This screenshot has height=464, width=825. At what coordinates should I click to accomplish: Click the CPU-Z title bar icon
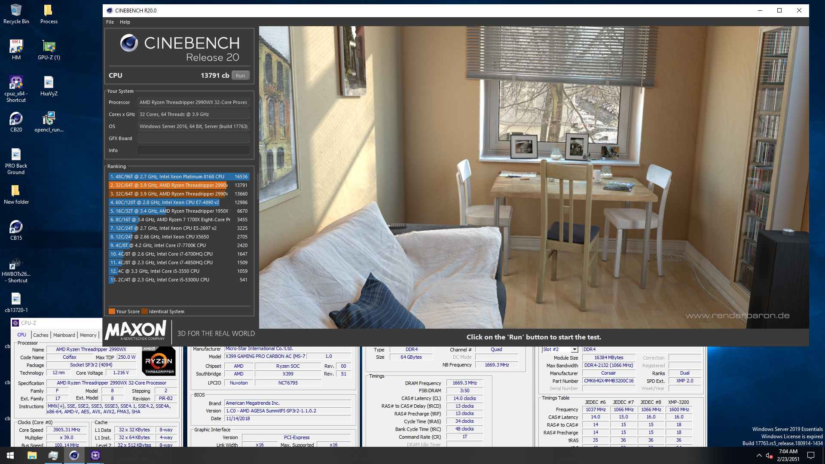click(15, 323)
